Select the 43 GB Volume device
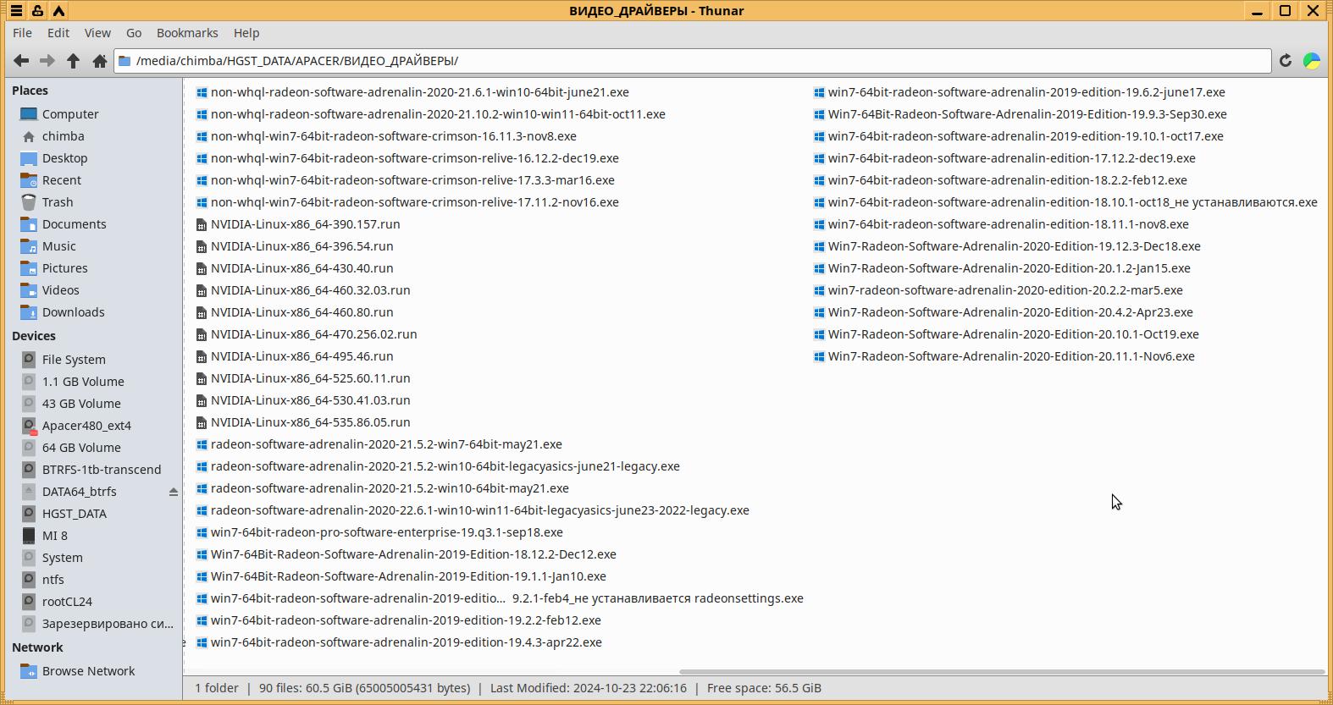Image resolution: width=1333 pixels, height=705 pixels. coord(81,404)
